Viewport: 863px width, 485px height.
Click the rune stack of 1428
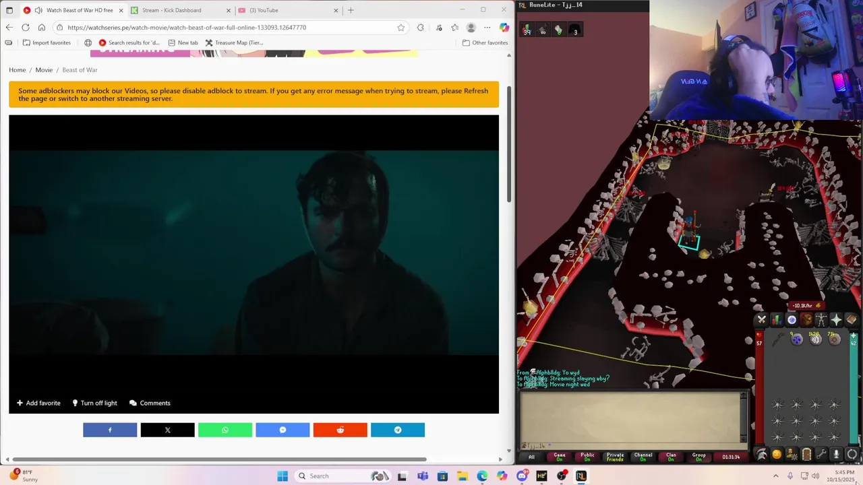[816, 339]
